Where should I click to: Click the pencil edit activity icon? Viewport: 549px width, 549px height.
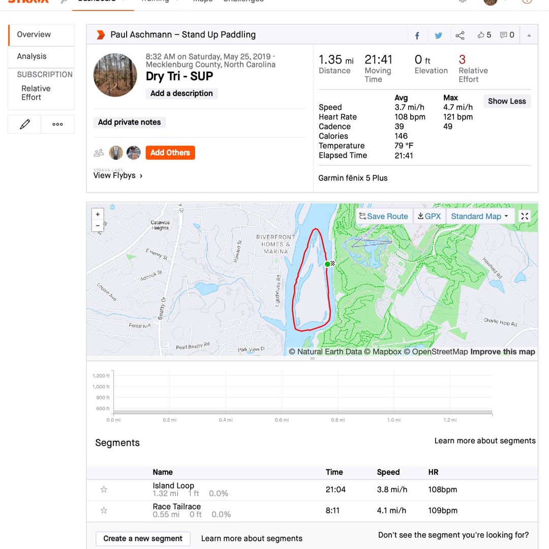pos(24,124)
